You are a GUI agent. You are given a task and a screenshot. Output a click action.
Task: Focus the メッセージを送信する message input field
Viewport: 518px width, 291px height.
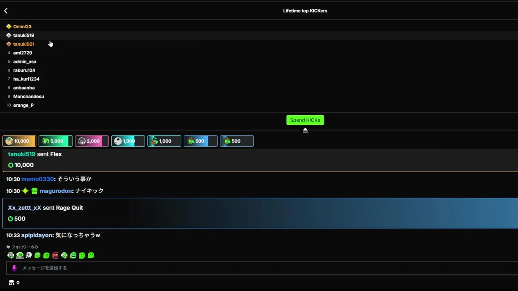[262, 268]
